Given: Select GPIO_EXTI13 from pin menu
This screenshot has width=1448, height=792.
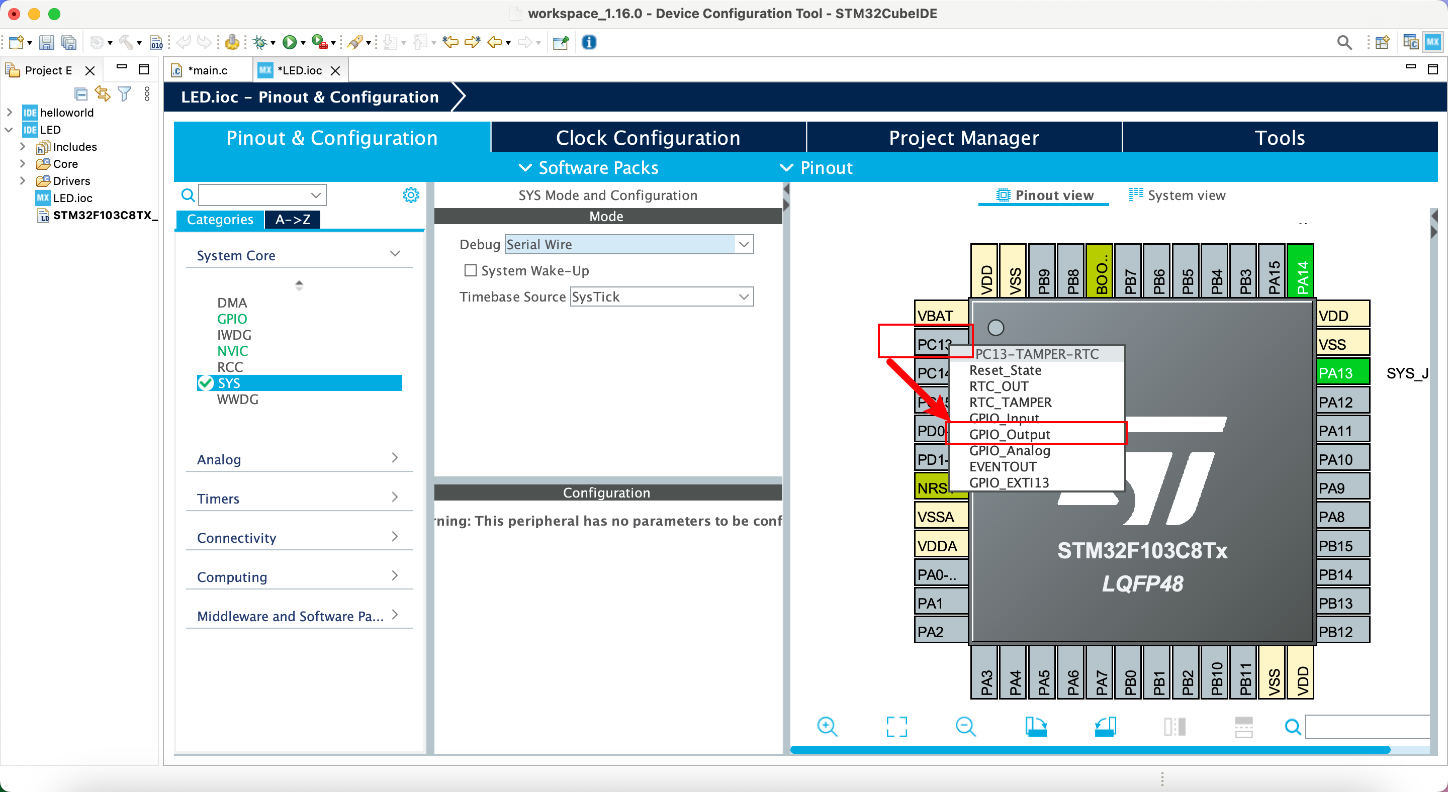Looking at the screenshot, I should 1037,482.
